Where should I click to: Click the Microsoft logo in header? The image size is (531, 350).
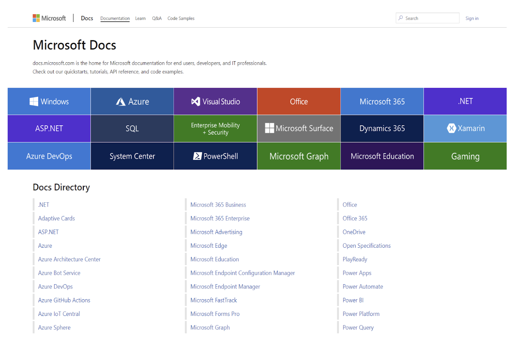pos(49,18)
